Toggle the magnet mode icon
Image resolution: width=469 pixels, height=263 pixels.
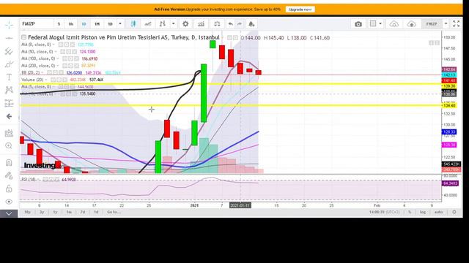(9, 162)
